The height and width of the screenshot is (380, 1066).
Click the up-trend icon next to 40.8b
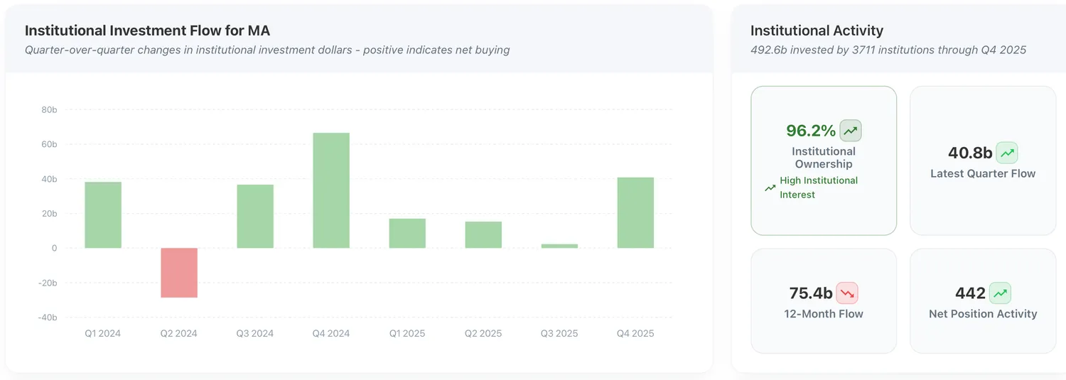1006,153
